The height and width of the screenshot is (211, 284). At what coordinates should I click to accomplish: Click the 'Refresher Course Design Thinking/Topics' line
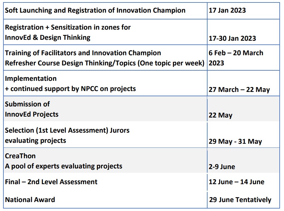tap(105, 63)
